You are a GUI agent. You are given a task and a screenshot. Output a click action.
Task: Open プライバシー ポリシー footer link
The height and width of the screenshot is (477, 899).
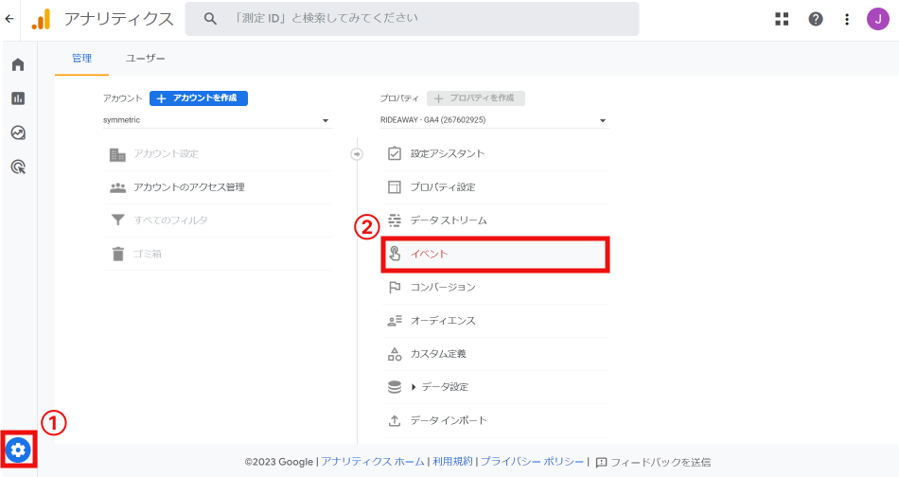(x=532, y=462)
